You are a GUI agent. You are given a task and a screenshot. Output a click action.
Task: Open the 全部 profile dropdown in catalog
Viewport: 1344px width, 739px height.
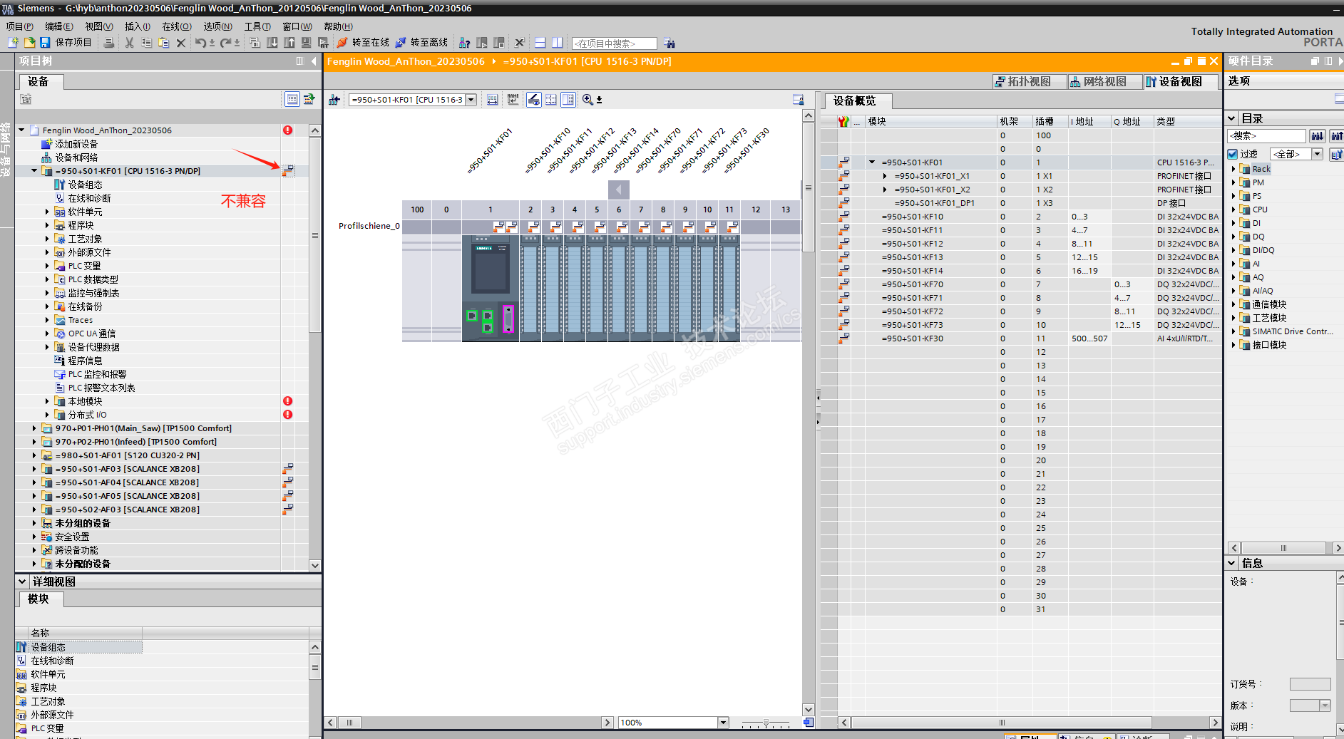point(1317,154)
